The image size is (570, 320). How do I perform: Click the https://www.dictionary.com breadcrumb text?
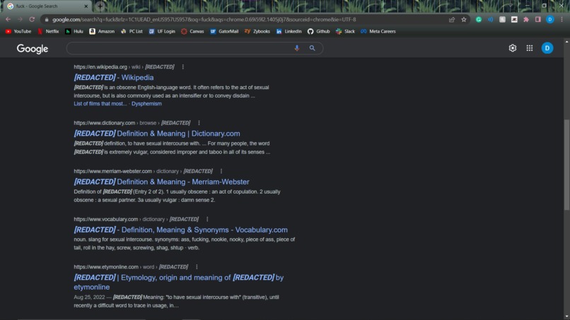pos(105,123)
